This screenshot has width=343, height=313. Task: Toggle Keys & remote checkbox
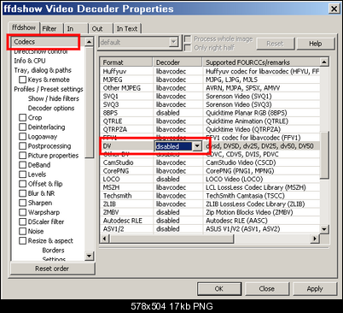(x=22, y=80)
